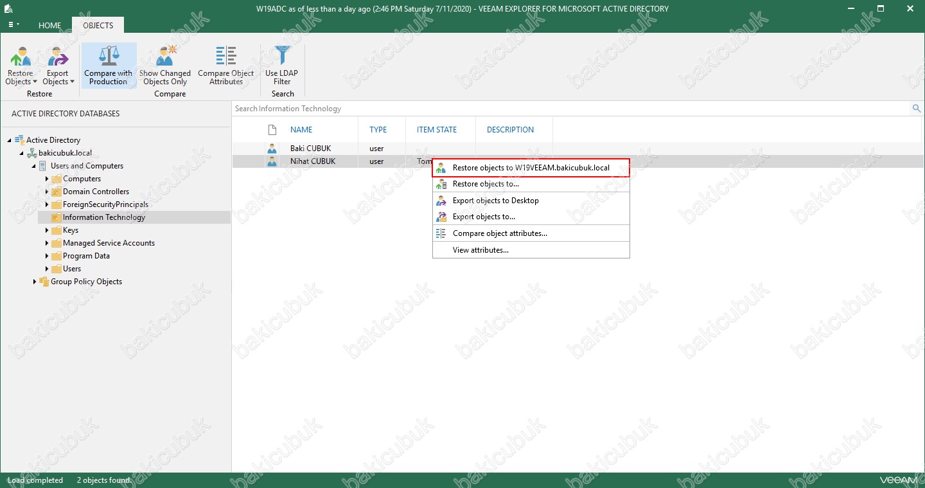Select Users and Computers tree item

(x=87, y=166)
